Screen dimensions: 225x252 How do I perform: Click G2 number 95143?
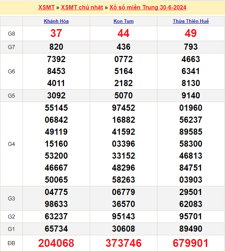pos(124,216)
